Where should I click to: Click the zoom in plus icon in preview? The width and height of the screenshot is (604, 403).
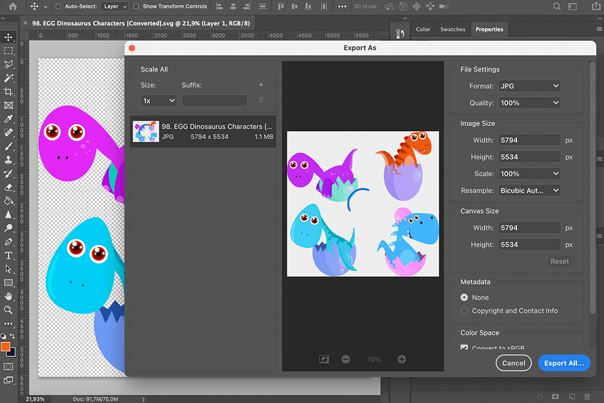[x=401, y=359]
